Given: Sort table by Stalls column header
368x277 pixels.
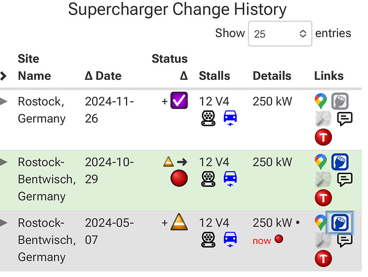Looking at the screenshot, I should (x=214, y=76).
